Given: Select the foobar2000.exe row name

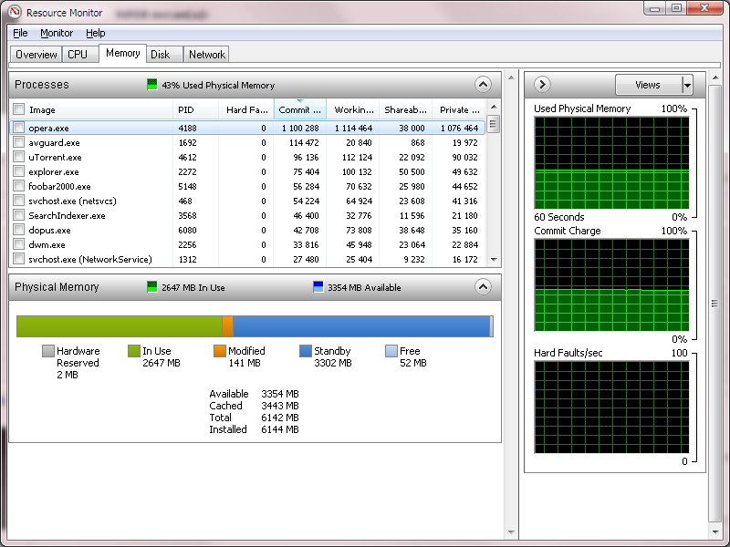Looking at the screenshot, I should (x=59, y=187).
